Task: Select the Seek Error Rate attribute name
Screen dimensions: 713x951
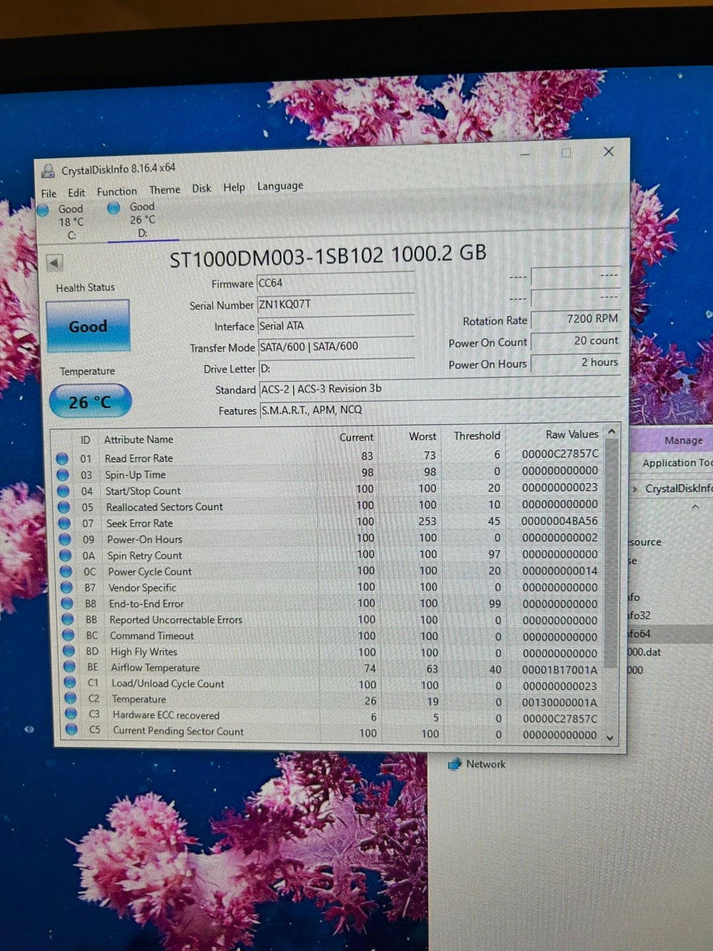Action: pyautogui.click(x=139, y=523)
